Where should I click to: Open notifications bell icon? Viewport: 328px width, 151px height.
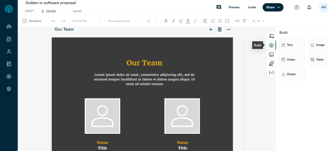pyautogui.click(x=309, y=7)
